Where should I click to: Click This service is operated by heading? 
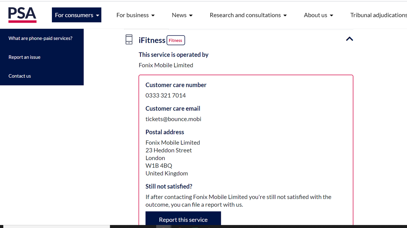[174, 55]
